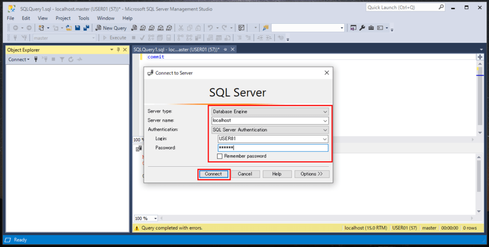This screenshot has height=247, width=489.
Task: Open the Help menu in menu bar
Action: click(127, 18)
